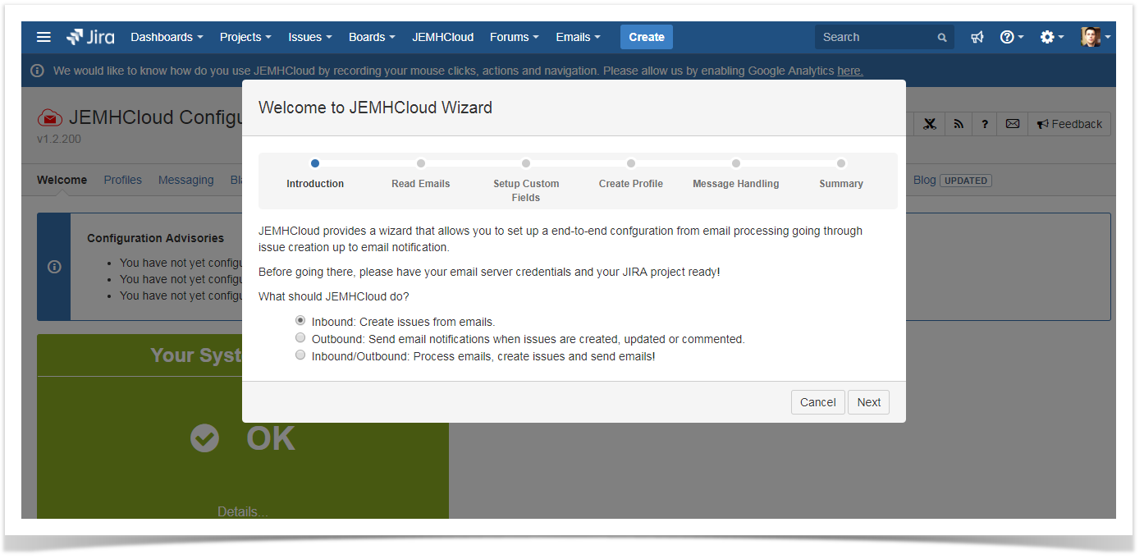Switch to the Profiles tab
1144x559 pixels.
[122, 180]
